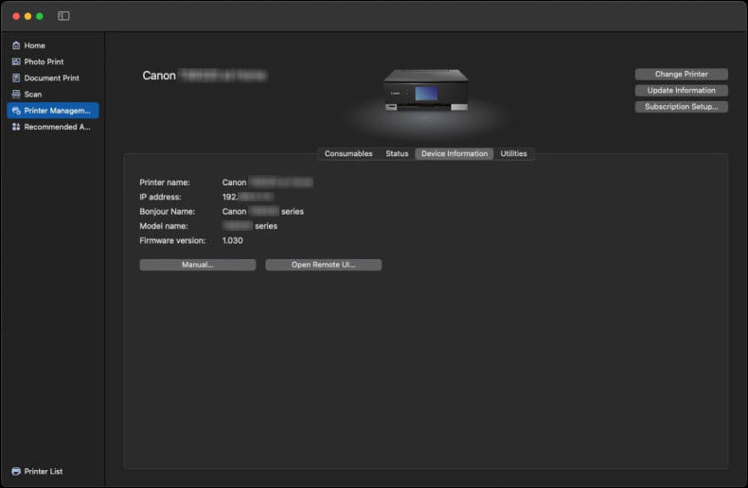Viewport: 748px width, 488px height.
Task: Switch to the Status tab
Action: tap(397, 153)
